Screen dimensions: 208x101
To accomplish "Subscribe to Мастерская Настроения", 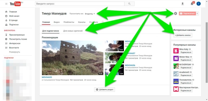I will [x=186, y=91].
